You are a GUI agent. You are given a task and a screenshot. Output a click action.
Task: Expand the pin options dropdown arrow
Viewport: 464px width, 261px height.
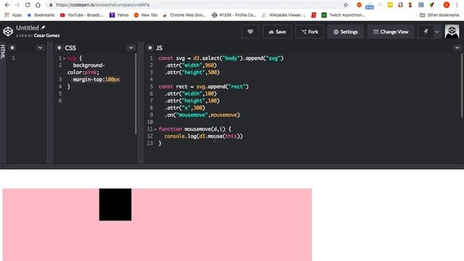pos(437,32)
